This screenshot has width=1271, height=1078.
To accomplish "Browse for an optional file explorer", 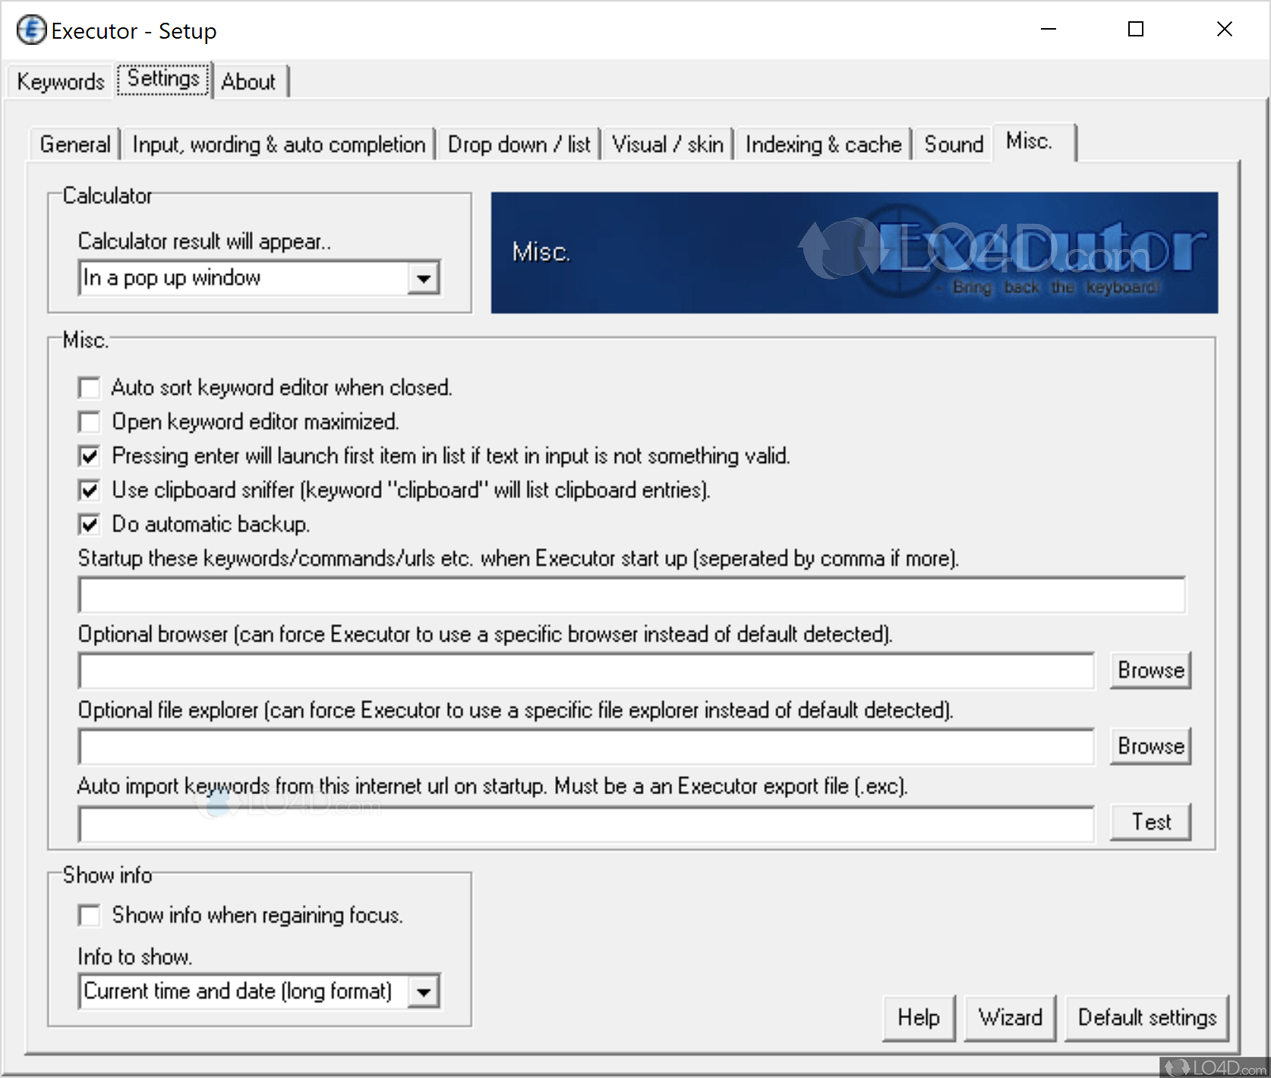I will 1150,746.
